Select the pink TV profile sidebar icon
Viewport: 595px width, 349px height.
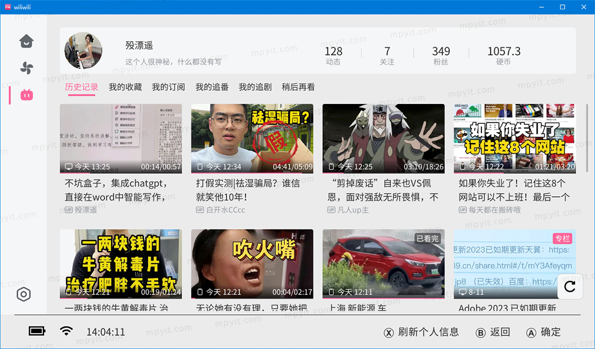pos(26,95)
